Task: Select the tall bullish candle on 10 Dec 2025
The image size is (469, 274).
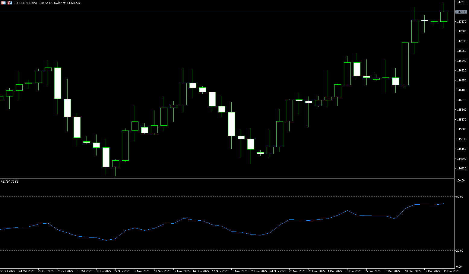Action: 405,64
